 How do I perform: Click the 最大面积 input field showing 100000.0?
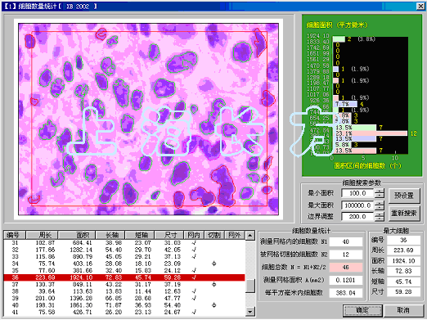click(357, 205)
